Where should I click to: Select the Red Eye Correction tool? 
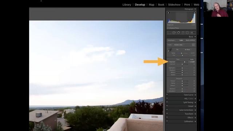tap(178, 32)
